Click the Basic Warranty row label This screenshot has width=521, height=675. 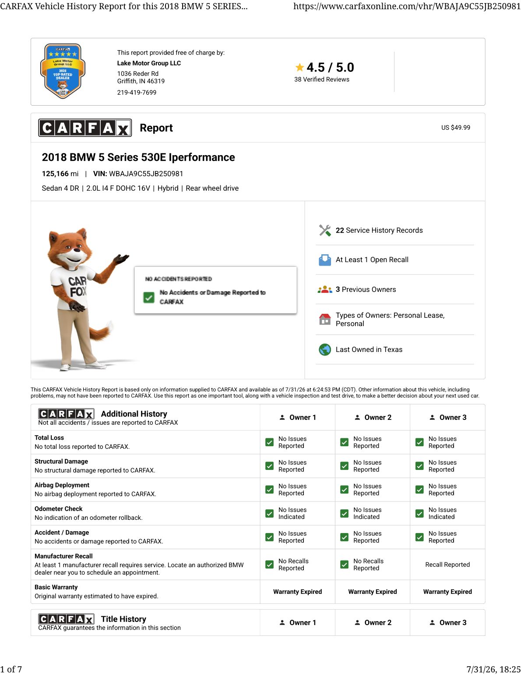(x=56, y=587)
